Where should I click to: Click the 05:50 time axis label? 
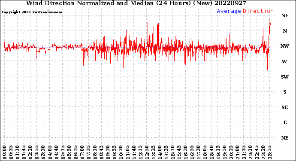69,152
